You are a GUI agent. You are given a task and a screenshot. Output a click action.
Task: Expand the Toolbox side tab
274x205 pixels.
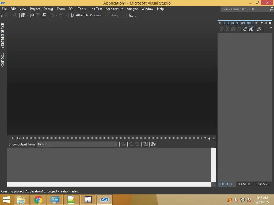tap(2, 60)
